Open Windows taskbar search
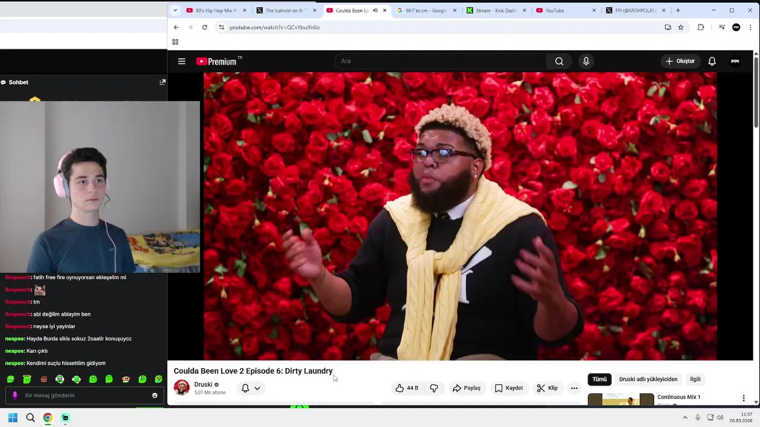760x427 pixels. click(x=30, y=418)
